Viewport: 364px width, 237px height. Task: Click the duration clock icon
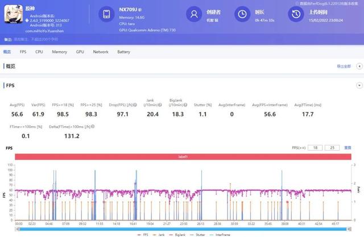(242, 14)
